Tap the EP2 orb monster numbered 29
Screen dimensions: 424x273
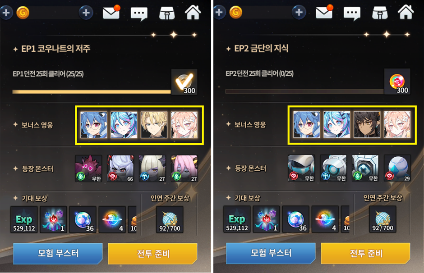[x=397, y=168]
